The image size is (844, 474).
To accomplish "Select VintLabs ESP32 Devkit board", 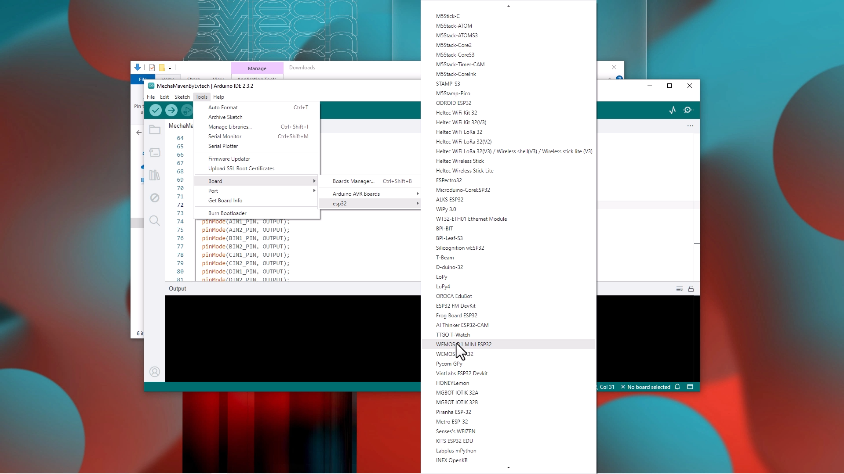I will pyautogui.click(x=508, y=373).
